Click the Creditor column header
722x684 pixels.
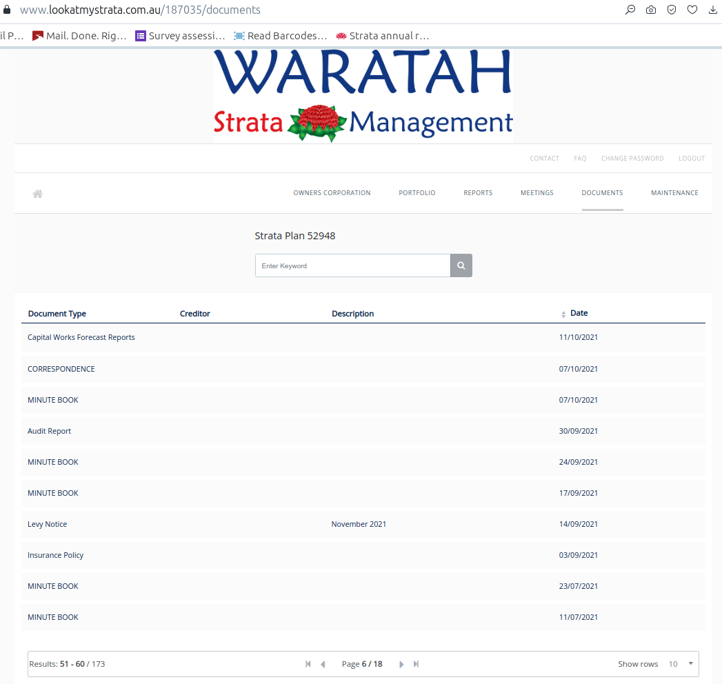click(194, 314)
